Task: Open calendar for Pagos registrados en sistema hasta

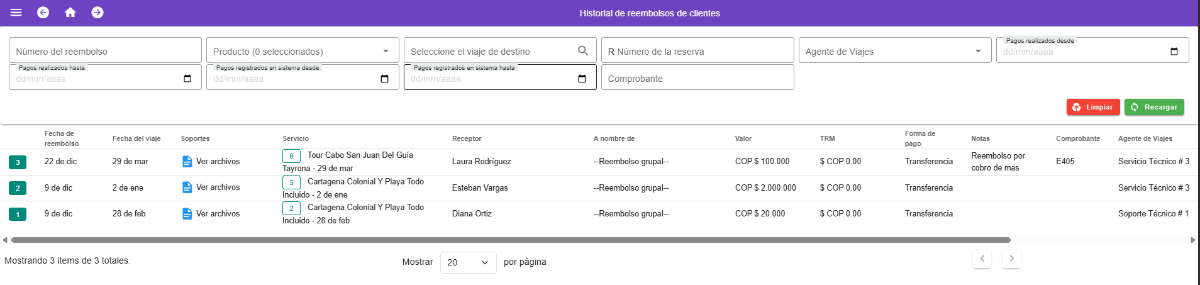Action: (582, 79)
